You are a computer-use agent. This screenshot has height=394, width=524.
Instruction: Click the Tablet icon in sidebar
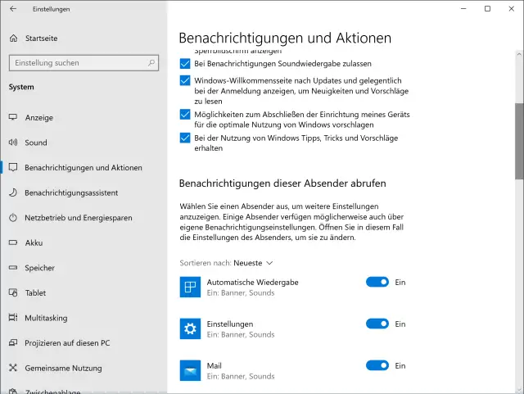13,292
